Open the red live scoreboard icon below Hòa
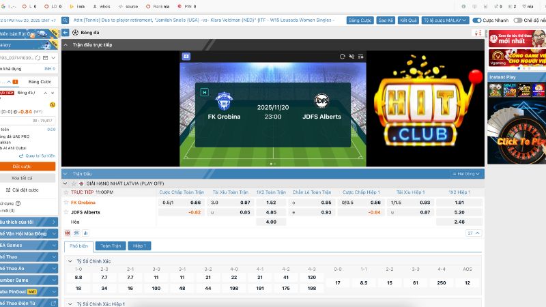 [68, 233]
